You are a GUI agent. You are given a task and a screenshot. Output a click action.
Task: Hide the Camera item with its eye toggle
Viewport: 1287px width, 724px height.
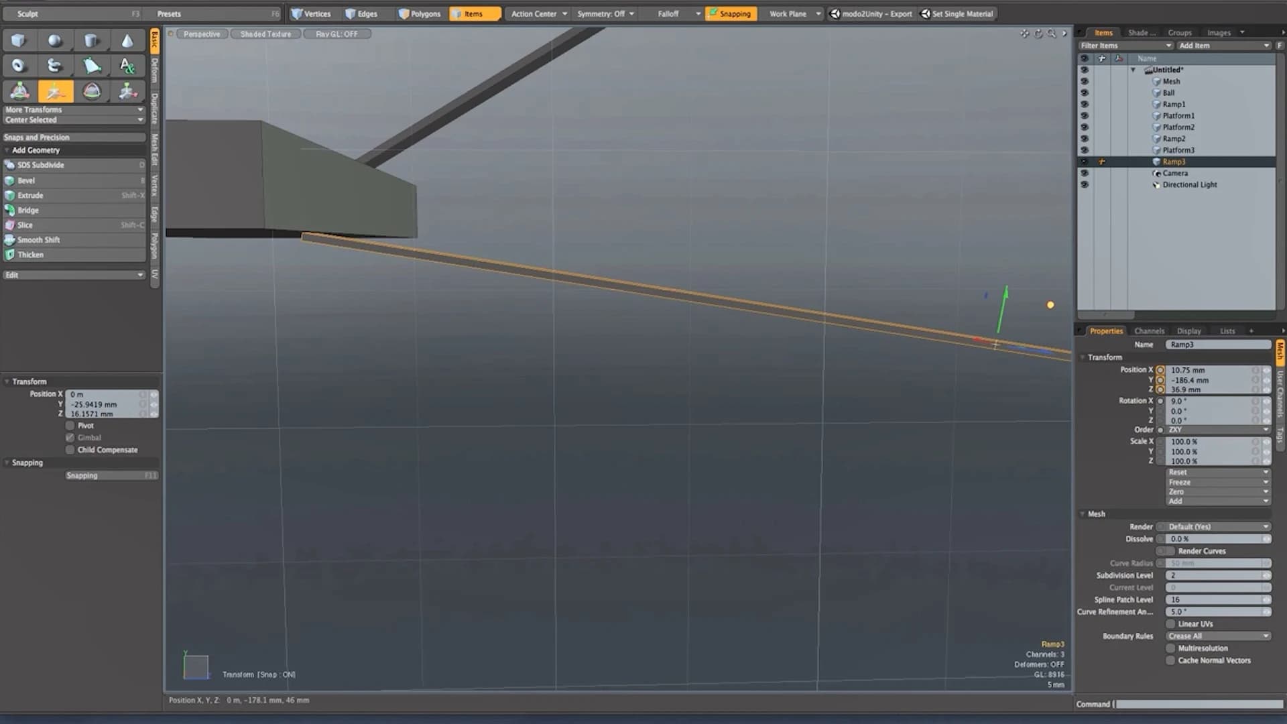click(x=1085, y=173)
